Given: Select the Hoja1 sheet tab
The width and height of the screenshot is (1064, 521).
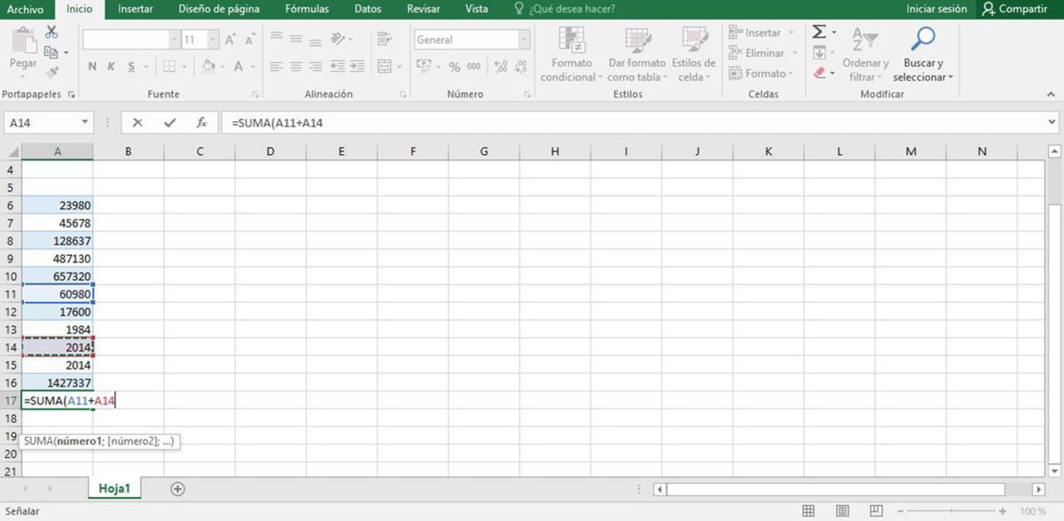Looking at the screenshot, I should click(x=113, y=487).
